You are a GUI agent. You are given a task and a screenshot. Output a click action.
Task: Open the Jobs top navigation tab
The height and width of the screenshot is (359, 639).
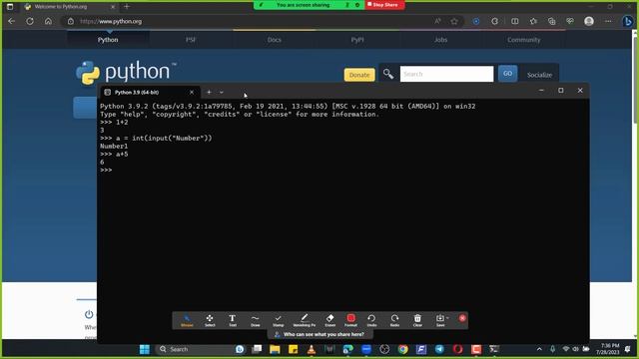pyautogui.click(x=440, y=40)
